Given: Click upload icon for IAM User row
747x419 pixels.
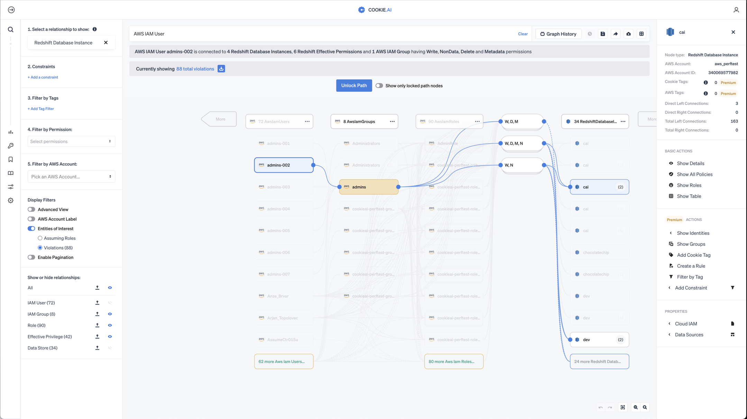Looking at the screenshot, I should (97, 303).
